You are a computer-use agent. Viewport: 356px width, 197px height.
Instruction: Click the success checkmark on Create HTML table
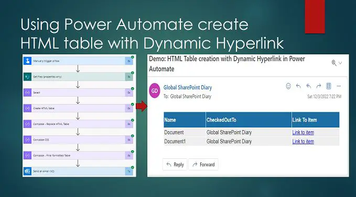click(x=132, y=105)
